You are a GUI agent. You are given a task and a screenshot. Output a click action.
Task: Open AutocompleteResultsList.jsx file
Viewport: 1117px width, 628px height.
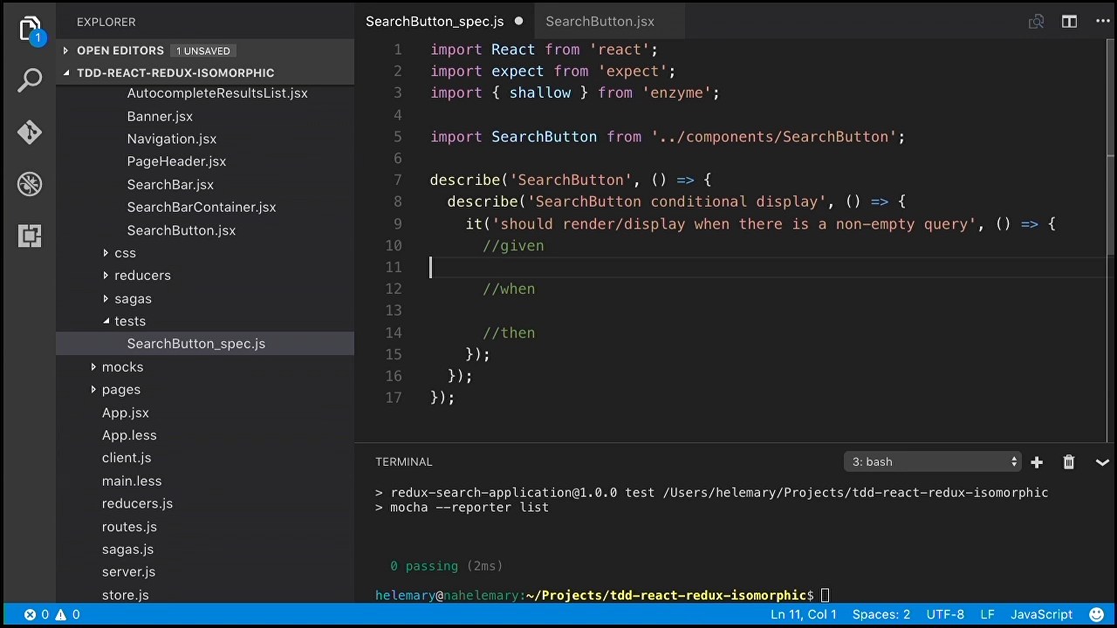217,93
